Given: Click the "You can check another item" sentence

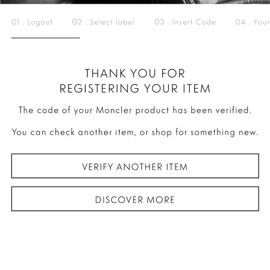Looking at the screenshot, I should (135, 132).
